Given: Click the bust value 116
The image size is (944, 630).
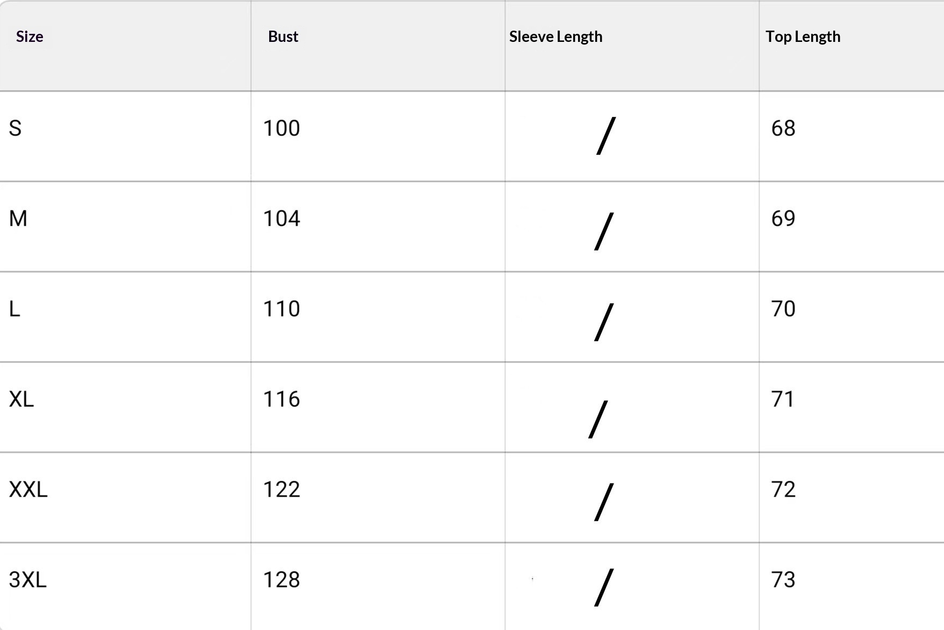Looking at the screenshot, I should tap(282, 399).
